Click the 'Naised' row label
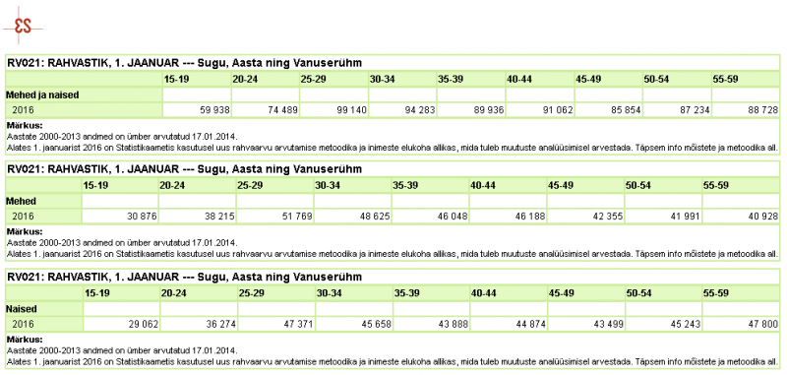787x375 pixels. pyautogui.click(x=22, y=309)
